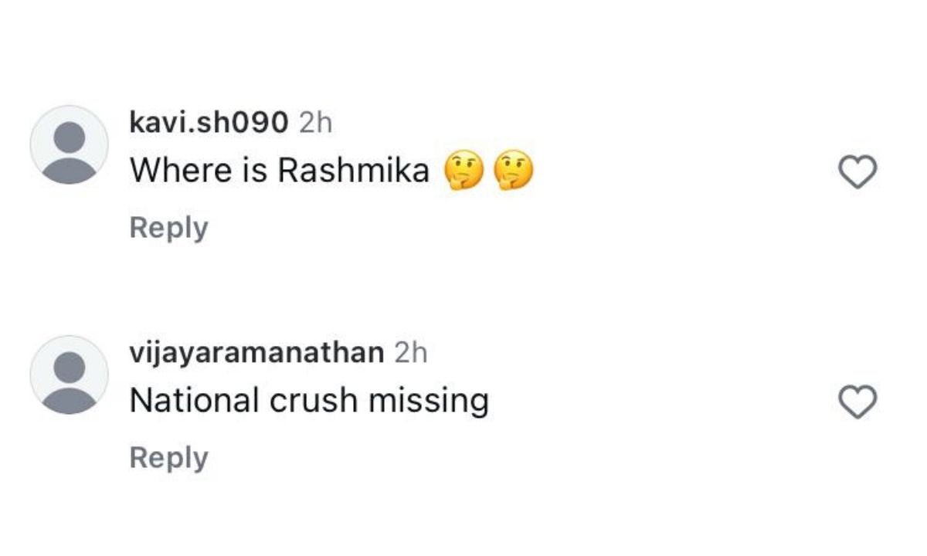Screen dimensions: 927x556
Task: Reply to kavi.sh090's comment
Action: (169, 226)
